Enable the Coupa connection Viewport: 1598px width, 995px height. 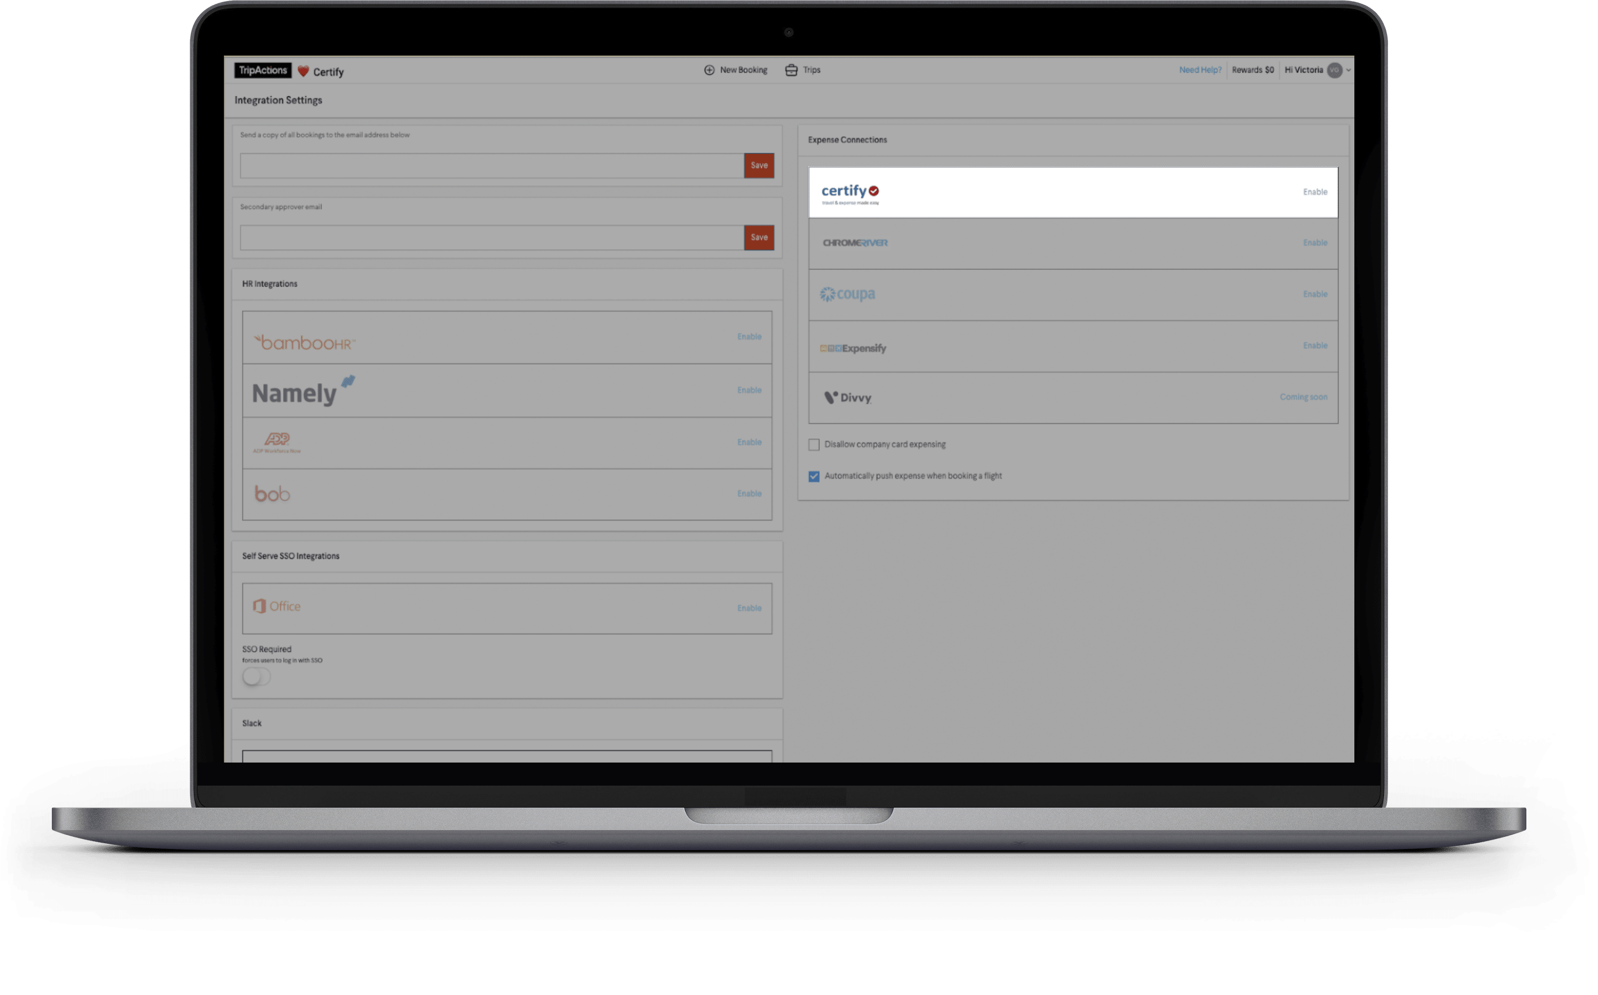tap(1314, 294)
